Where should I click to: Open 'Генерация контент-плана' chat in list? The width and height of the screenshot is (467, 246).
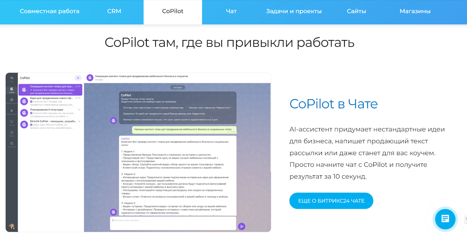tap(50, 90)
